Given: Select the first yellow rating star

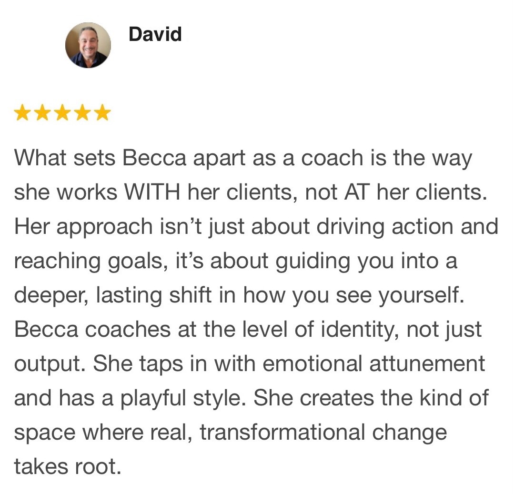Looking at the screenshot, I should (22, 112).
